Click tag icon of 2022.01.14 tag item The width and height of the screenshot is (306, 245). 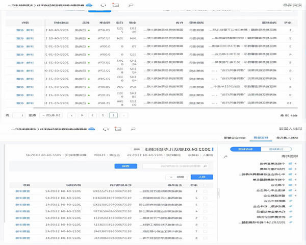coord(290,222)
